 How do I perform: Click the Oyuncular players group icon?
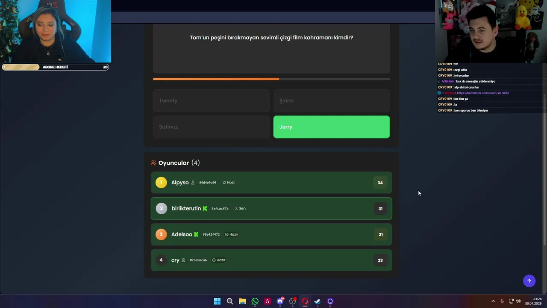[153, 163]
